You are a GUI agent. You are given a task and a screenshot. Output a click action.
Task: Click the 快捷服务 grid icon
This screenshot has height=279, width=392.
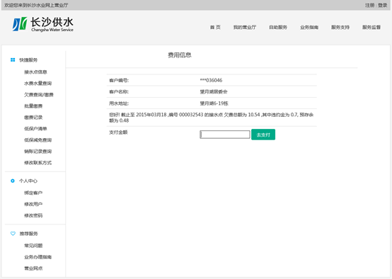pos(13,59)
